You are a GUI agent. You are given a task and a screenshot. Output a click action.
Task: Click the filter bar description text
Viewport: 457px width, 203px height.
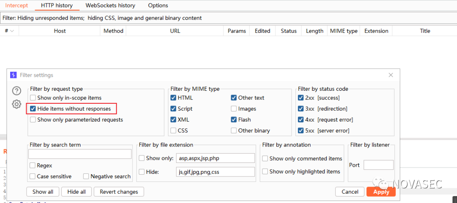click(102, 18)
